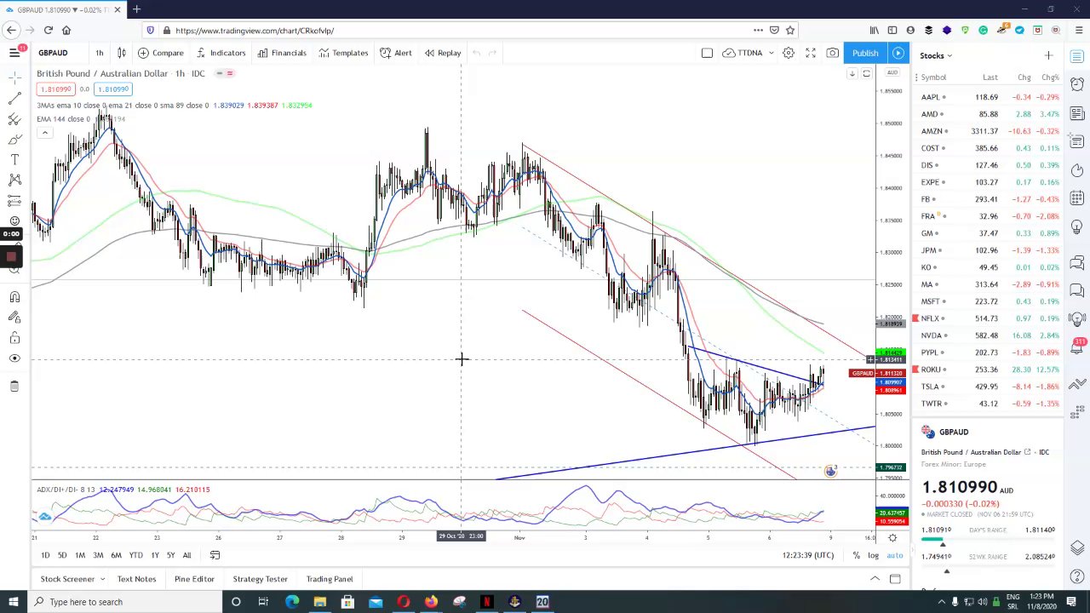Expand the Stock Screener dropdown arrow

coord(102,579)
